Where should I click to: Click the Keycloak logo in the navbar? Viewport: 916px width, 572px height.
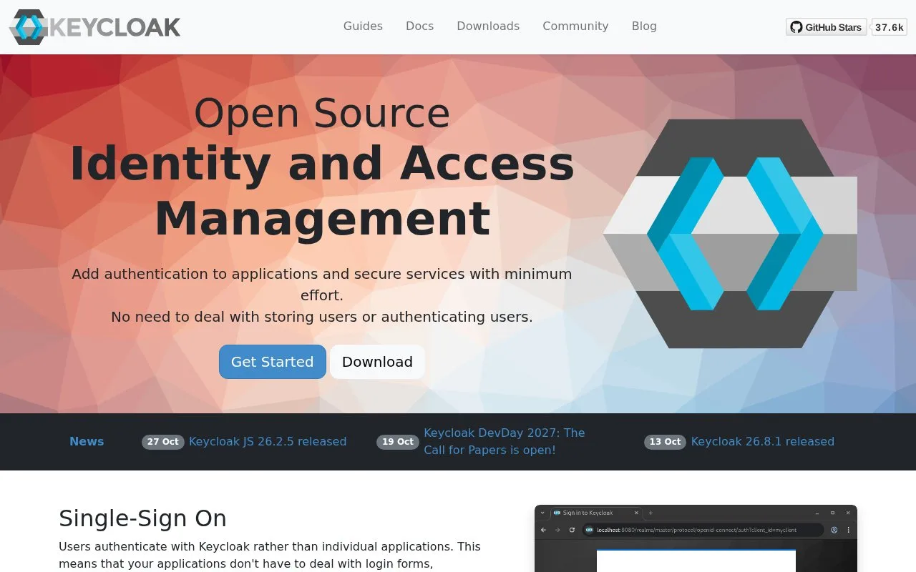tap(94, 27)
